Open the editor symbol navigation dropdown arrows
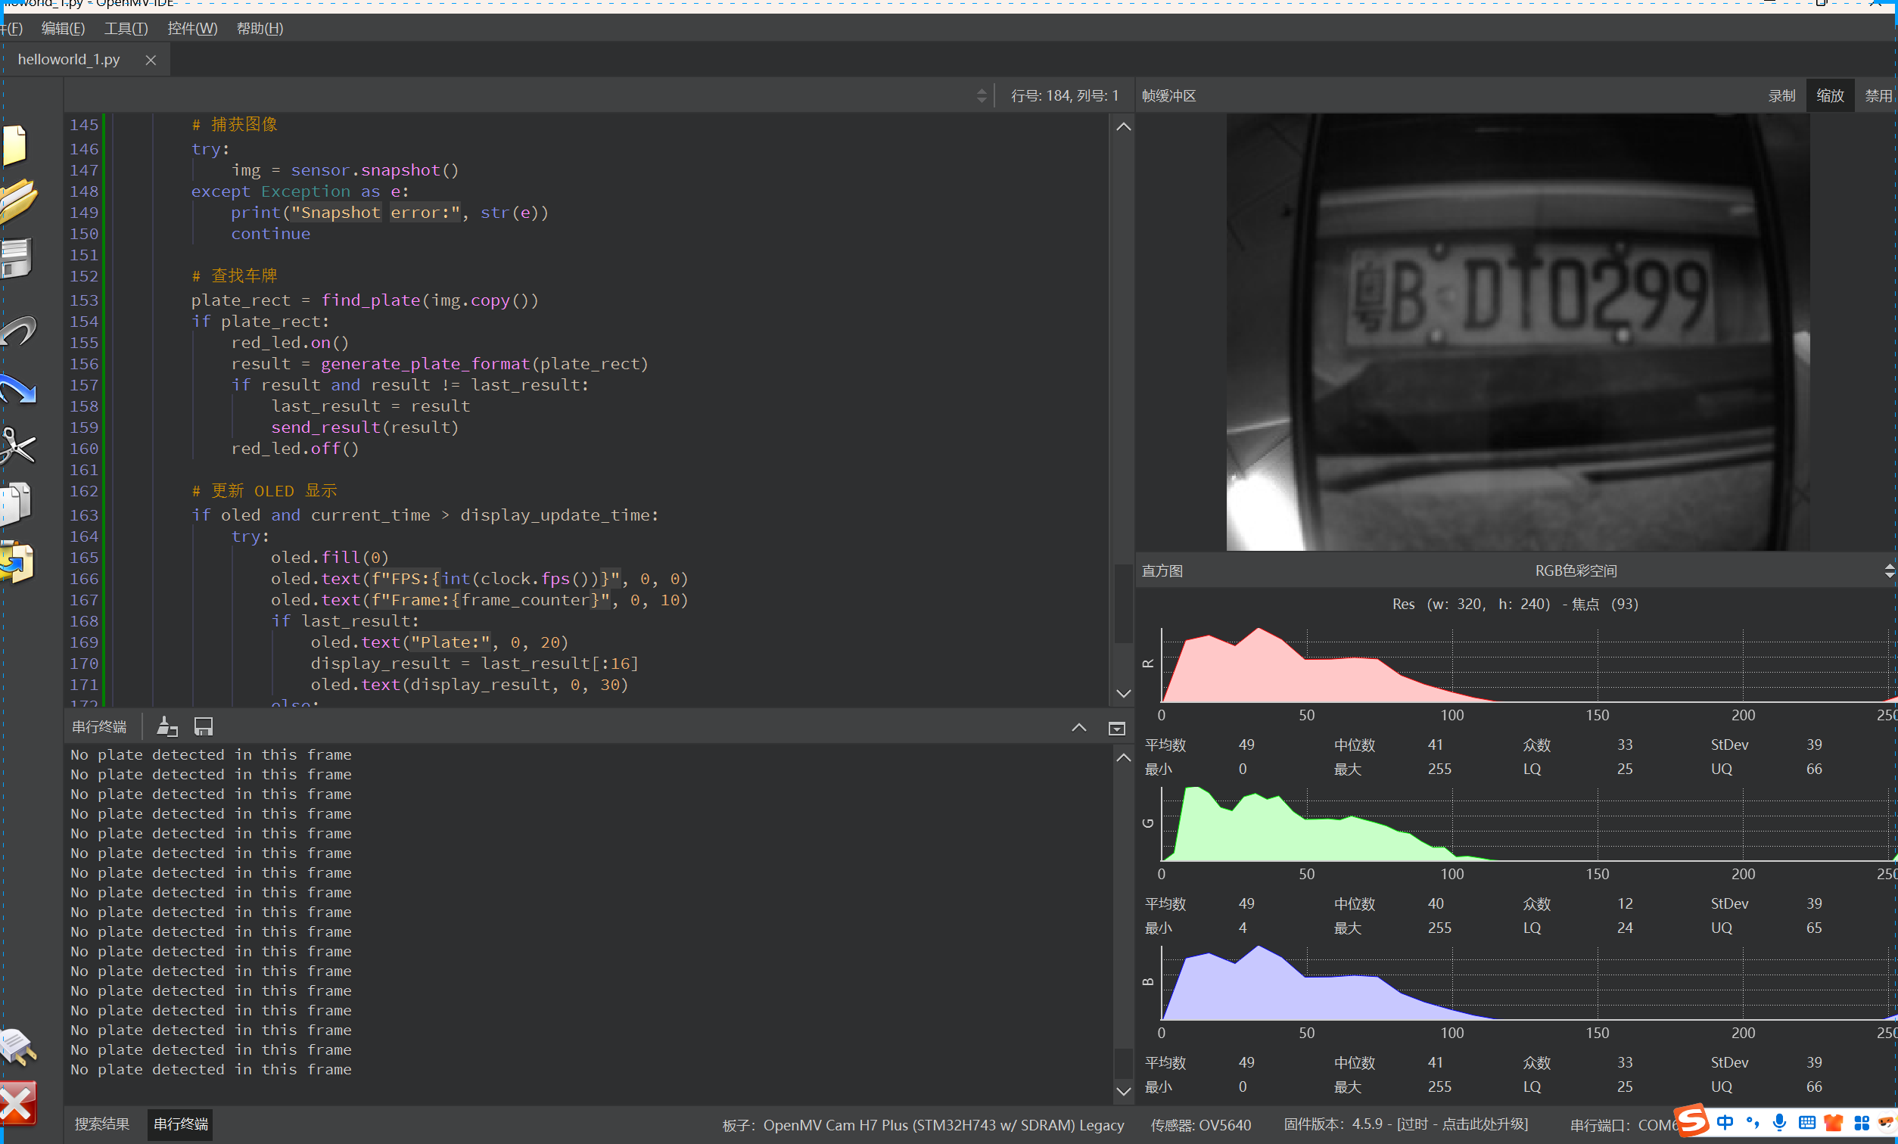The width and height of the screenshot is (1898, 1144). point(981,95)
